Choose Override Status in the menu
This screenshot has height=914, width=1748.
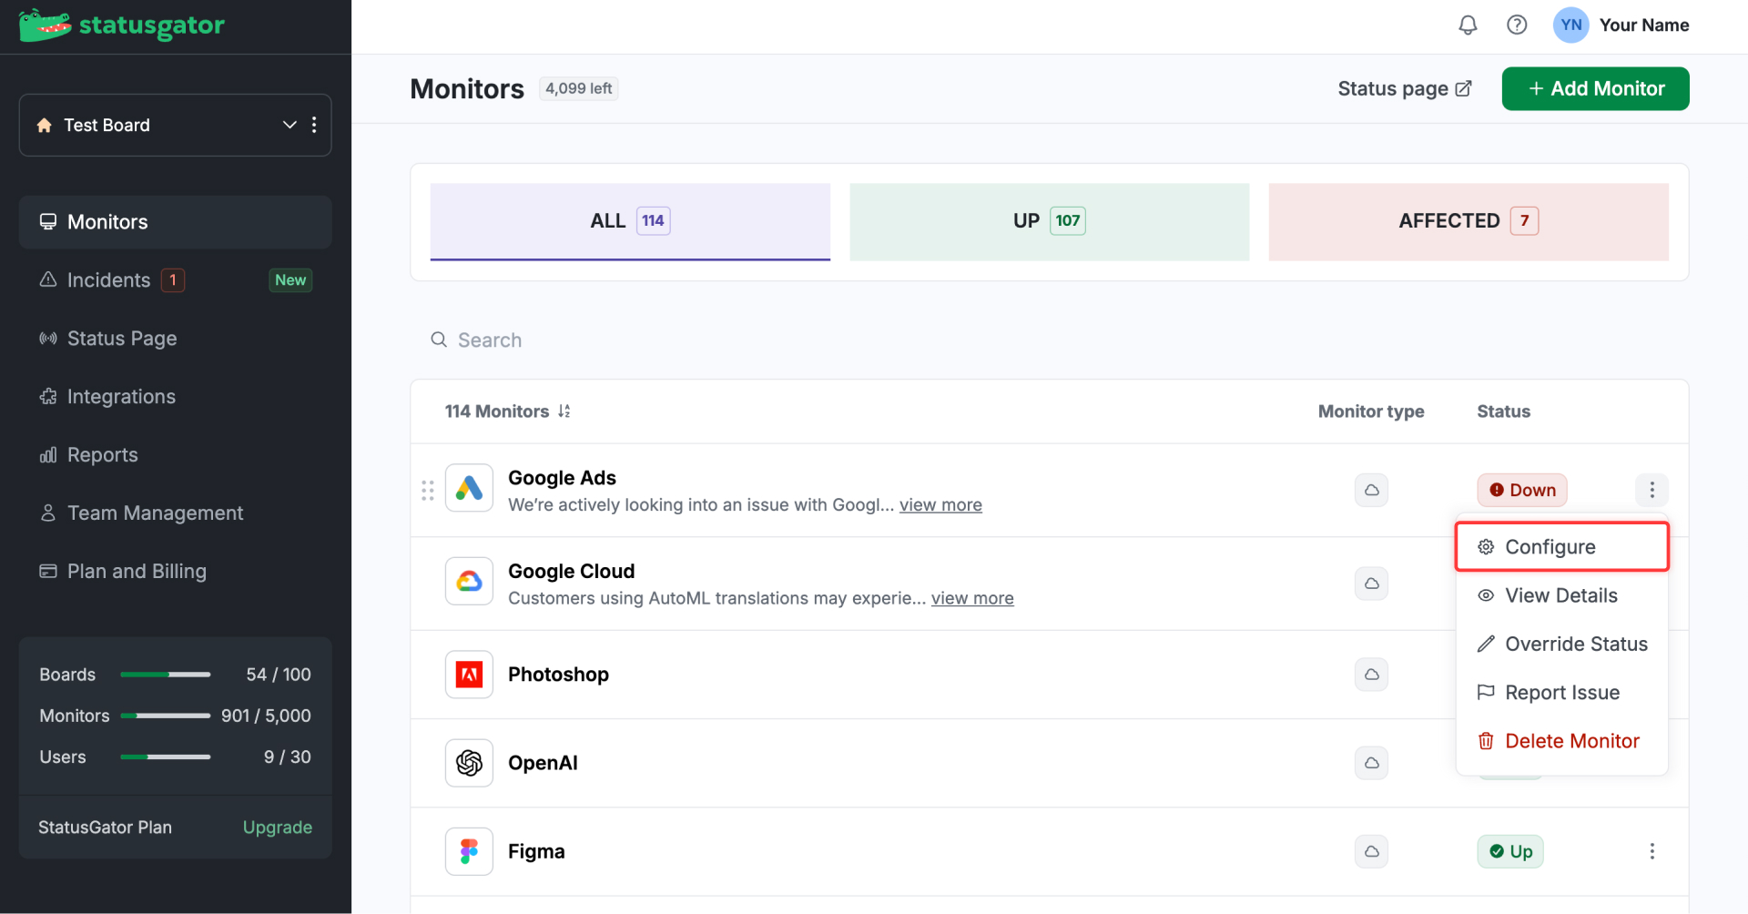tap(1561, 644)
